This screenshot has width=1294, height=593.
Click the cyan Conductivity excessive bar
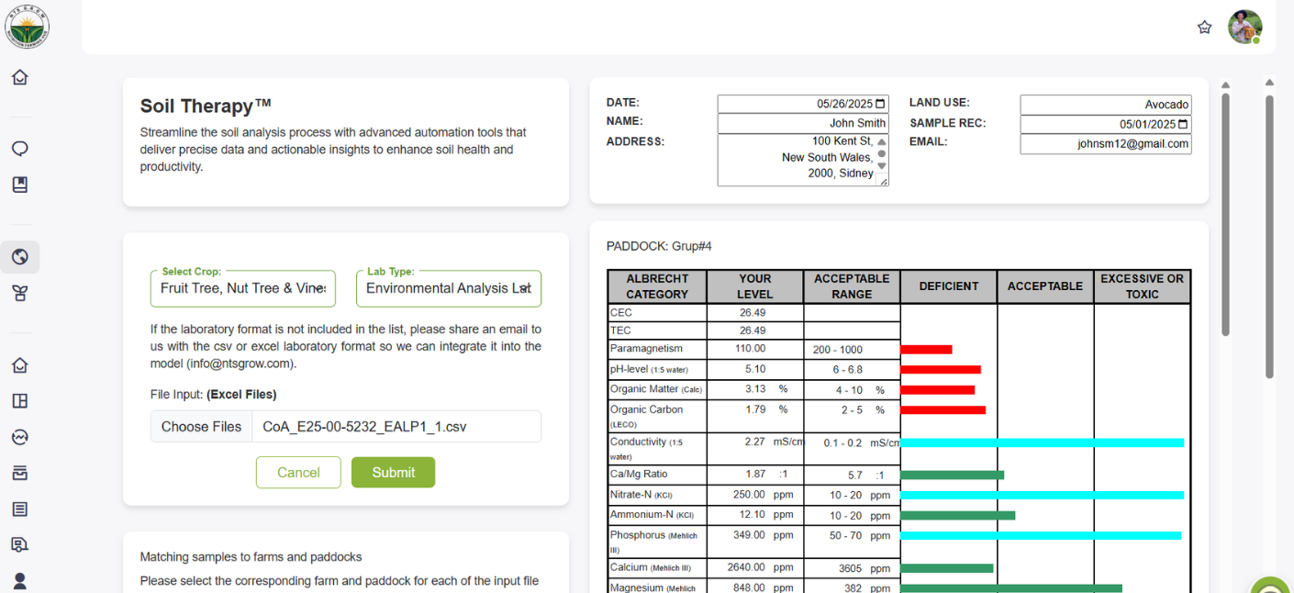[1043, 442]
